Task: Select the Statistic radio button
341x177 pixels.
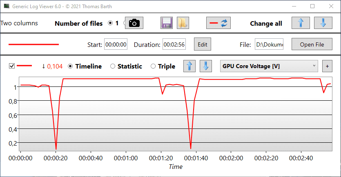Action: coord(113,66)
